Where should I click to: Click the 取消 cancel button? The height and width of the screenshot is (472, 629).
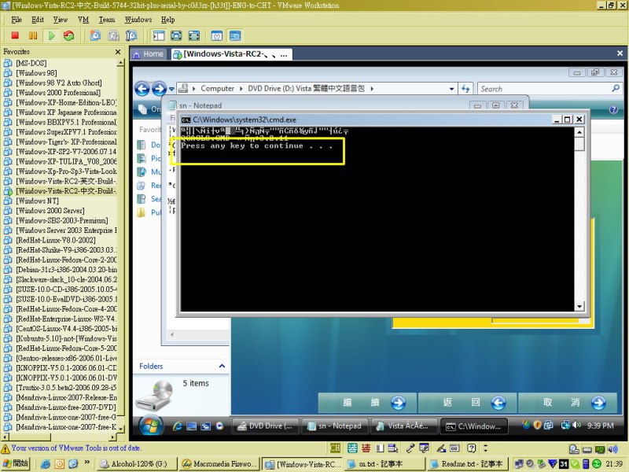pyautogui.click(x=567, y=403)
